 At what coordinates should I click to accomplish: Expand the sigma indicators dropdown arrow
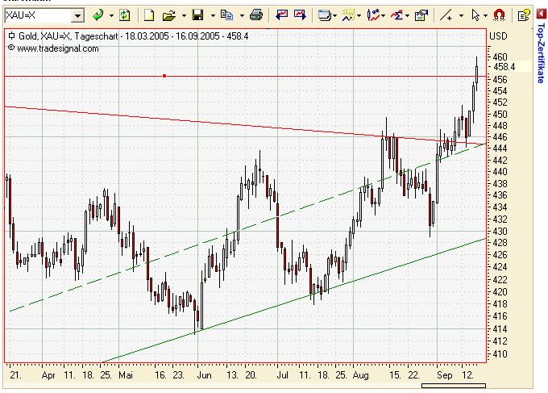(408, 16)
